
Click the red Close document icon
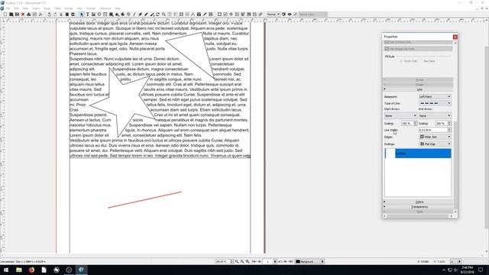pyautogui.click(x=23, y=15)
